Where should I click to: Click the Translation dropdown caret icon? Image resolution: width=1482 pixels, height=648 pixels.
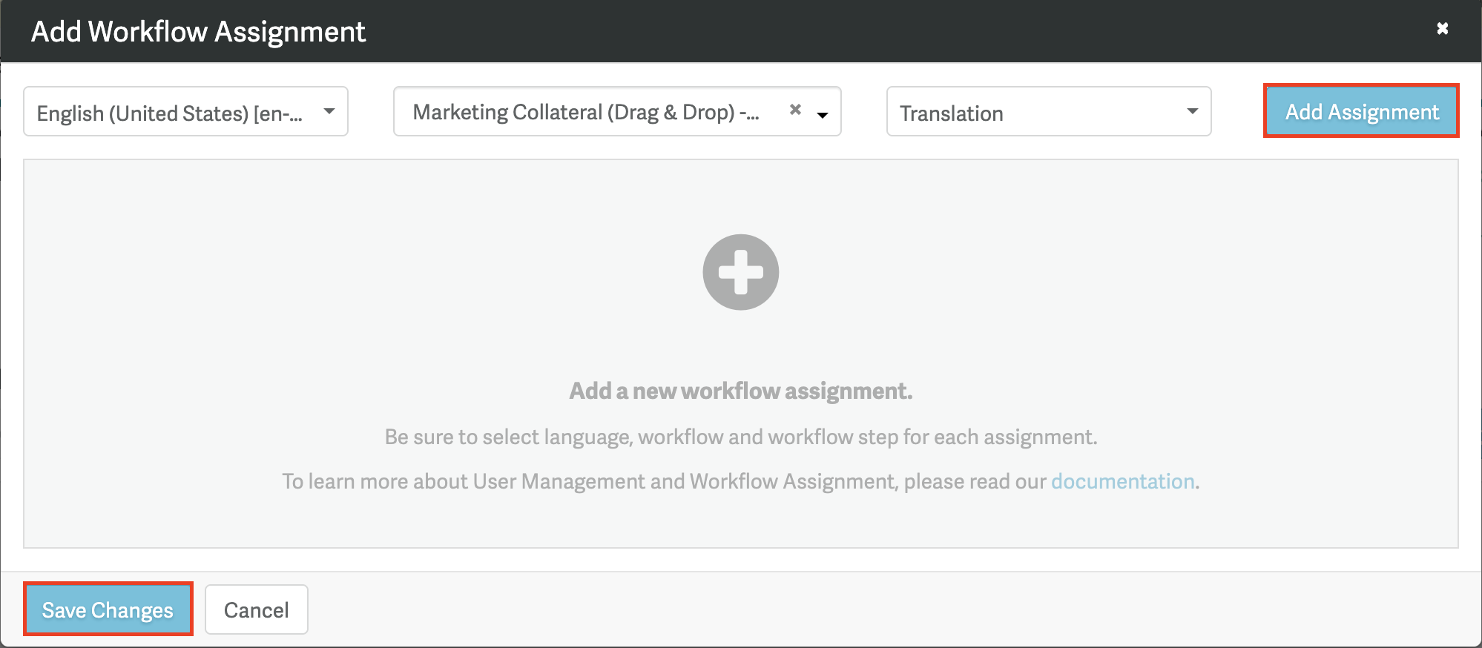coord(1191,112)
